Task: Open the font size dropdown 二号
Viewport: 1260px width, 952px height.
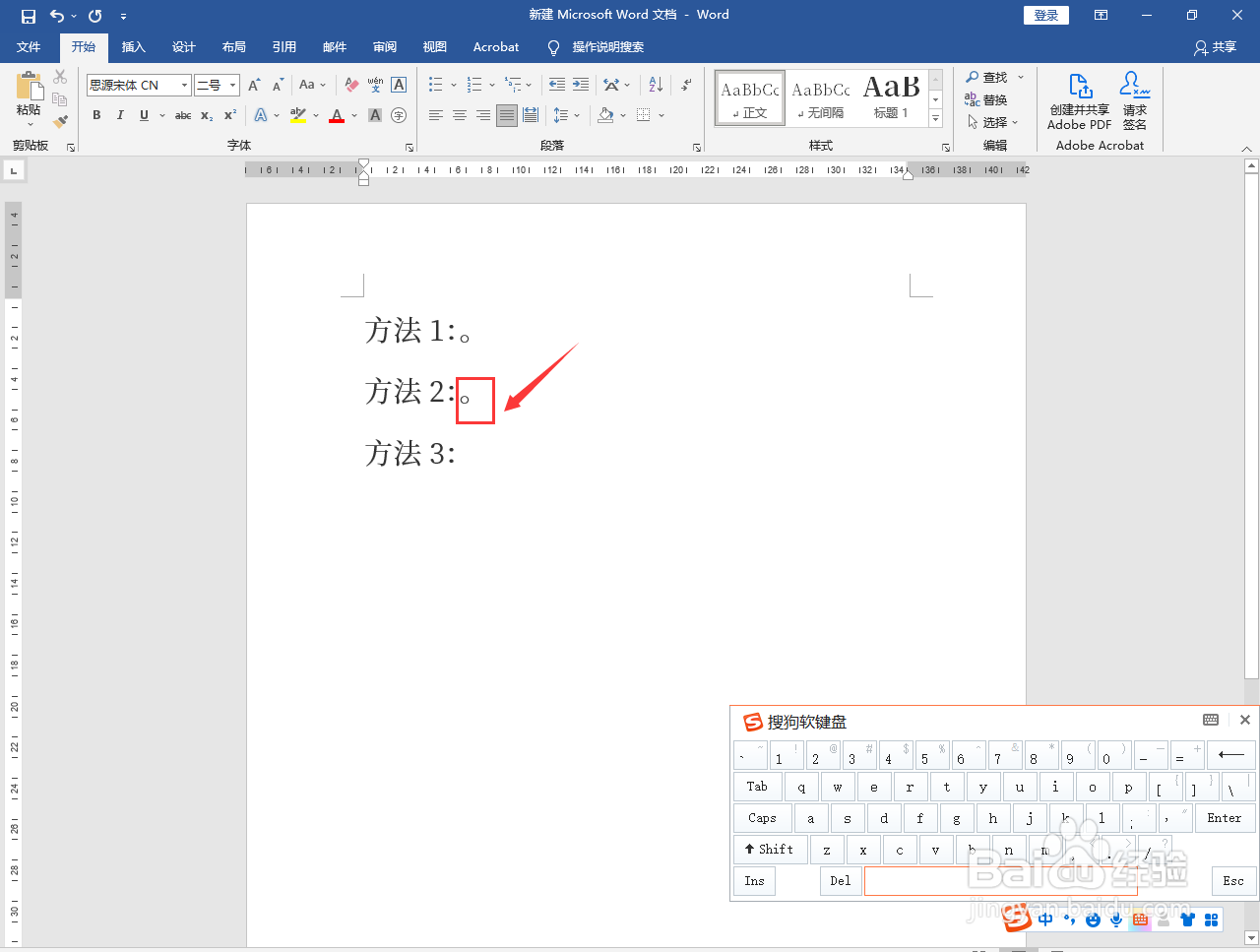Action: tap(233, 86)
